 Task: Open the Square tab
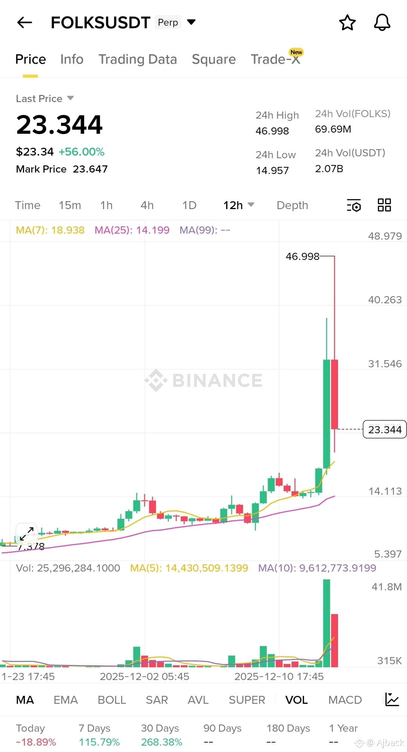214,60
